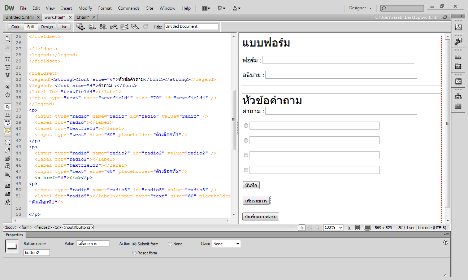Open Files panel sitemap icon
The image size is (468, 280).
(458, 96)
